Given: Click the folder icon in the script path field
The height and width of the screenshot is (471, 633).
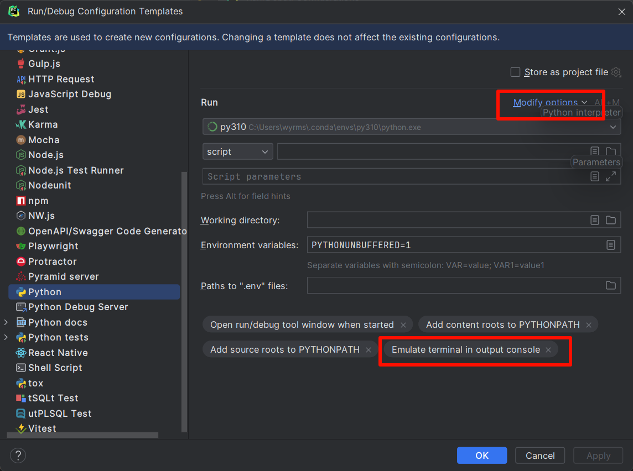Looking at the screenshot, I should click(611, 151).
